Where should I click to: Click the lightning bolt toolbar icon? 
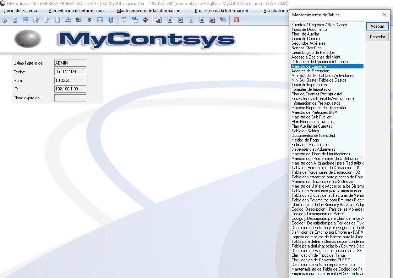(x=124, y=20)
